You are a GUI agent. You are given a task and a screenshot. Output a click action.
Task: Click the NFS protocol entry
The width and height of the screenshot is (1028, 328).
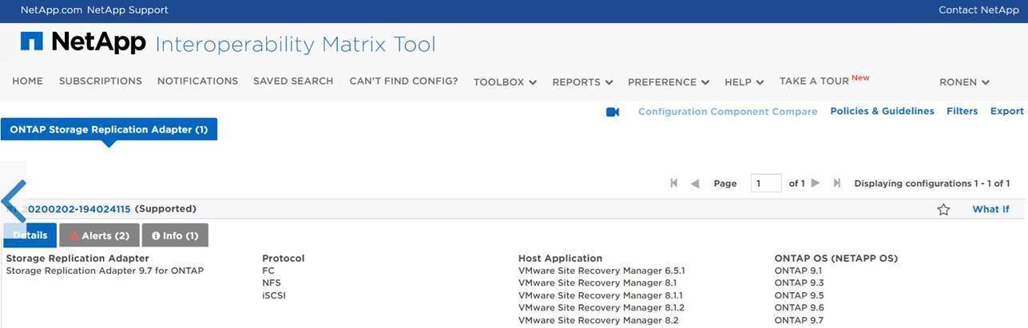click(x=272, y=283)
